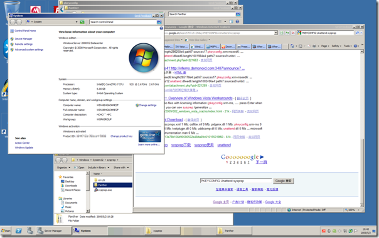Open a new blank IE tab

(286, 46)
